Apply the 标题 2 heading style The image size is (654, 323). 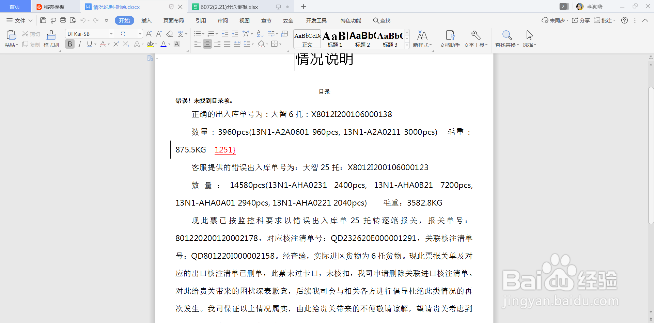(362, 39)
